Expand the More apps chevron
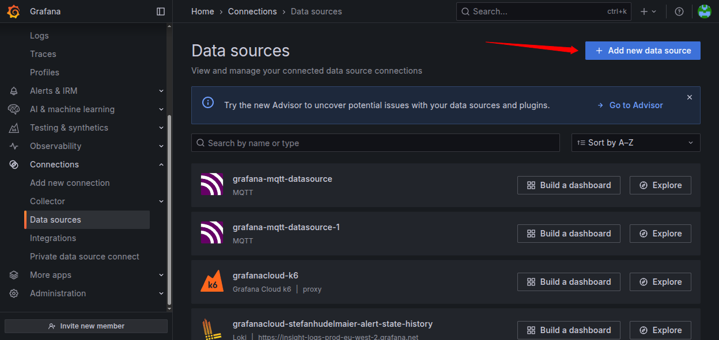This screenshot has width=719, height=340. coord(161,275)
